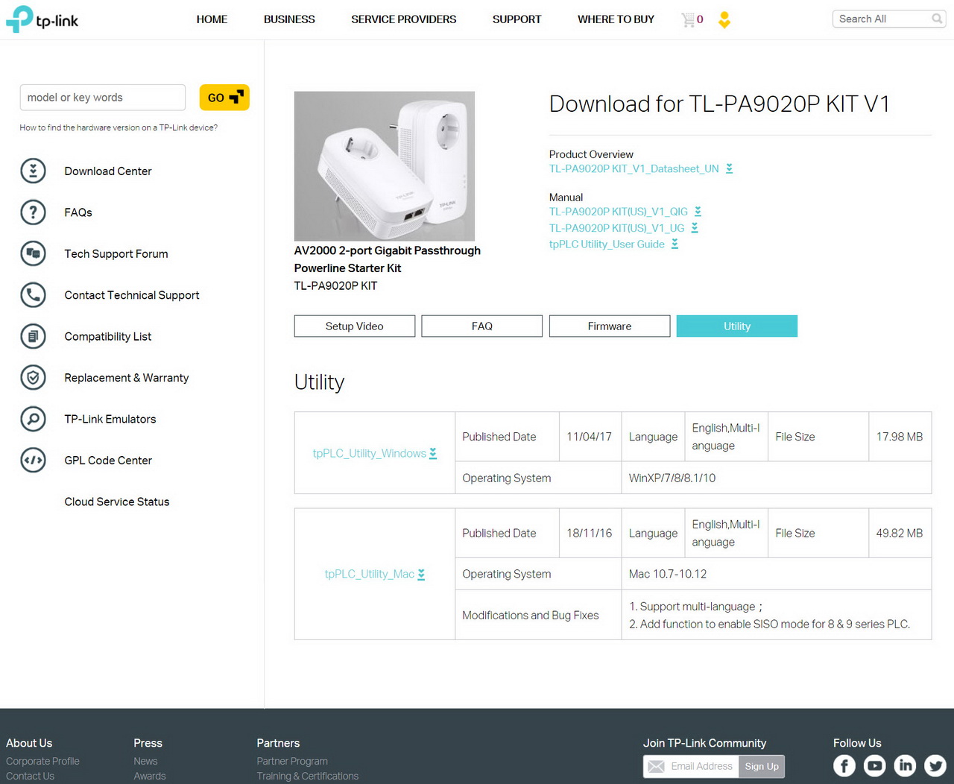Click the Sign Up button
Viewport: 954px width, 784px height.
(x=762, y=766)
